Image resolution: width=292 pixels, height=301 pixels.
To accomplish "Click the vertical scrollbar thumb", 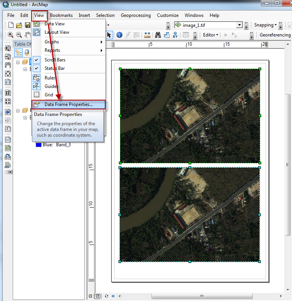I will [x=288, y=165].
